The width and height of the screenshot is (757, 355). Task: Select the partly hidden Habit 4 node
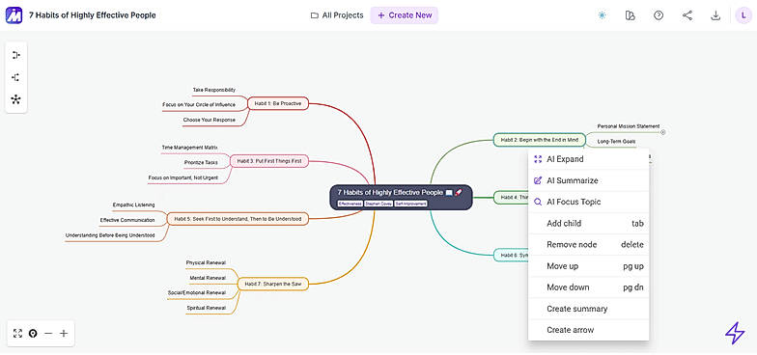tap(511, 197)
